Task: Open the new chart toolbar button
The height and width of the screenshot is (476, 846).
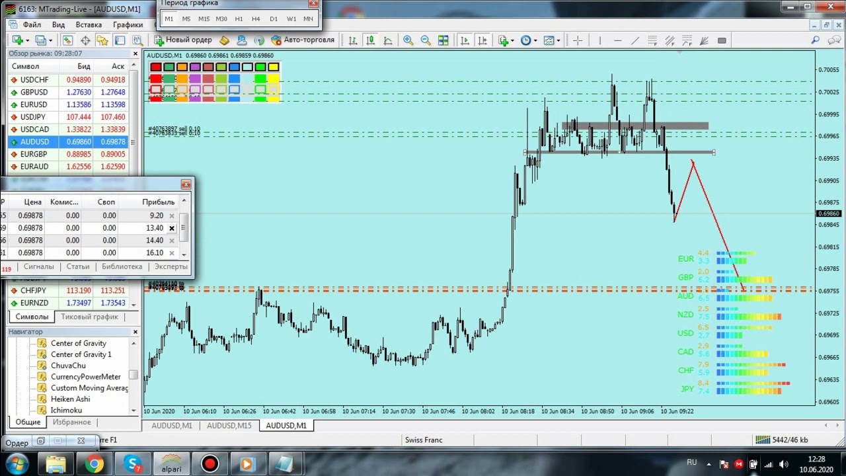Action: [x=21, y=40]
